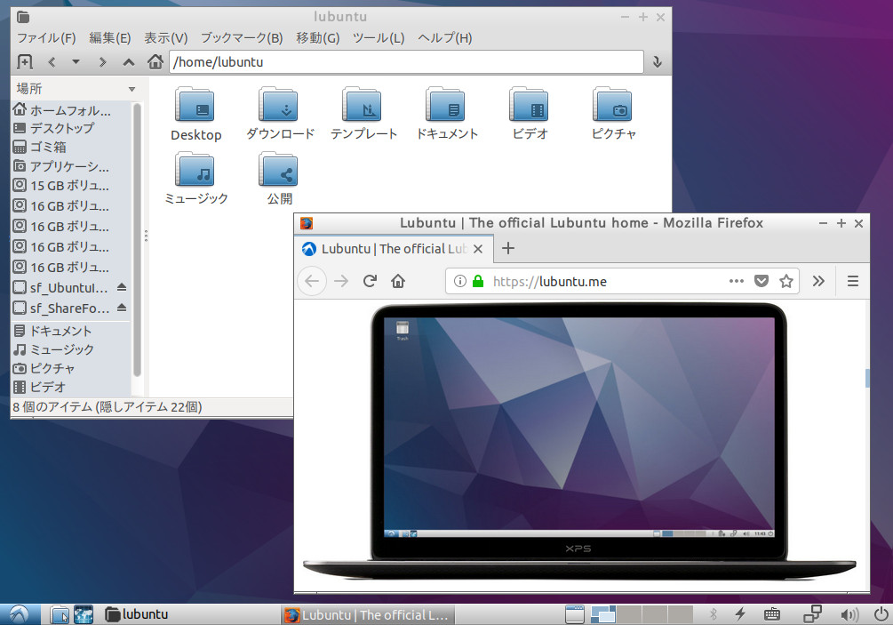Open ゴミ箱 trash in sidebar
The height and width of the screenshot is (625, 893).
tap(71, 147)
